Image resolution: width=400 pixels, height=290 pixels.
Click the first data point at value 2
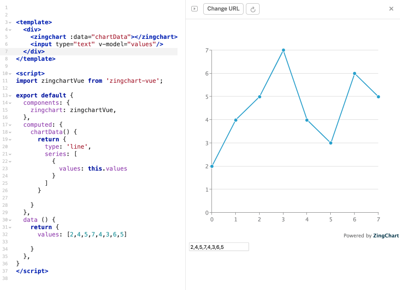pyautogui.click(x=212, y=166)
